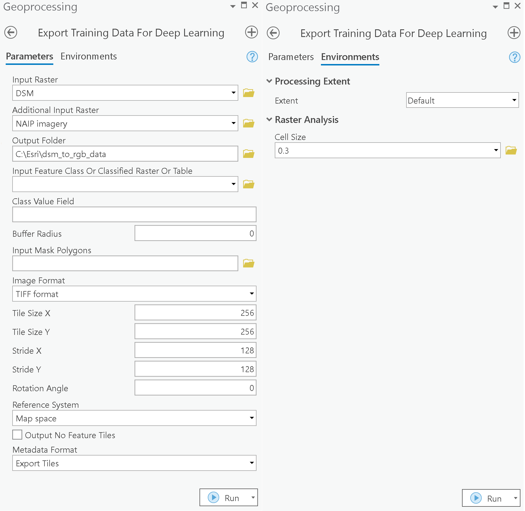Browse for Input Mask Polygons file
Image resolution: width=525 pixels, height=511 pixels.
[248, 263]
